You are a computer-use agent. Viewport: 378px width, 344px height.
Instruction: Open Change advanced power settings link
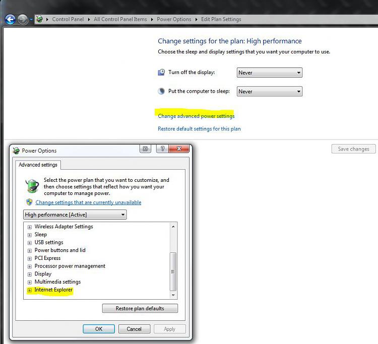tap(196, 116)
